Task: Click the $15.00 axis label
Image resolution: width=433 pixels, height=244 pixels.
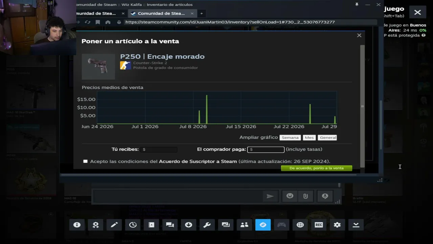Action: tap(86, 99)
